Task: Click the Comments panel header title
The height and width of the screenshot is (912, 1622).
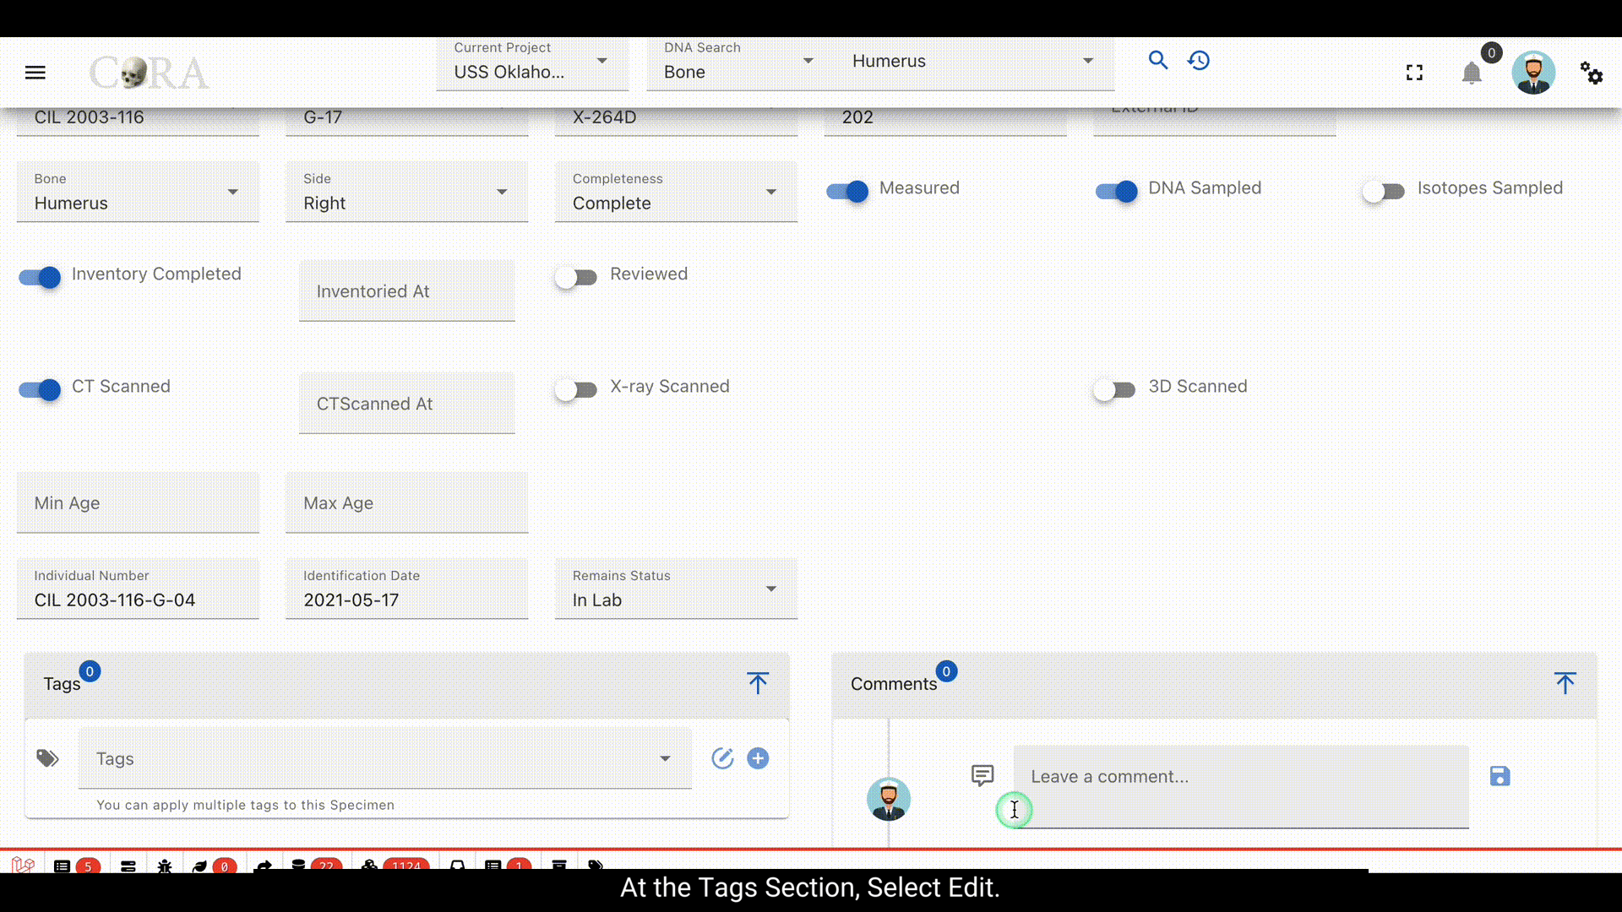Action: pos(894,684)
